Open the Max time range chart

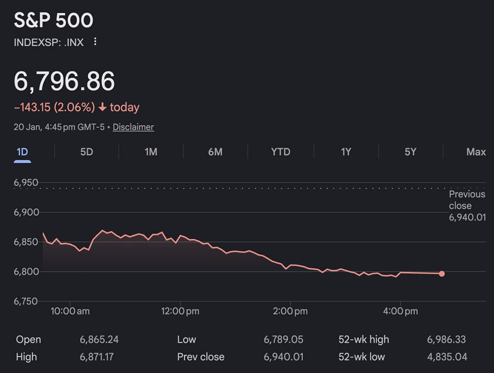(475, 152)
